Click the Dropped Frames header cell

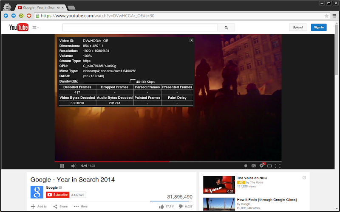(x=114, y=87)
